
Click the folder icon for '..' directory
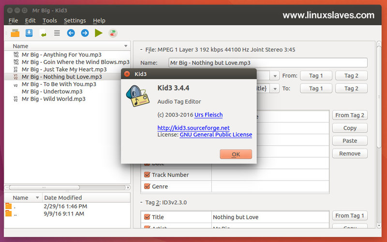pyautogui.click(x=9, y=213)
